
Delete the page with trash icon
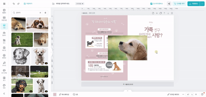pos(172,13)
